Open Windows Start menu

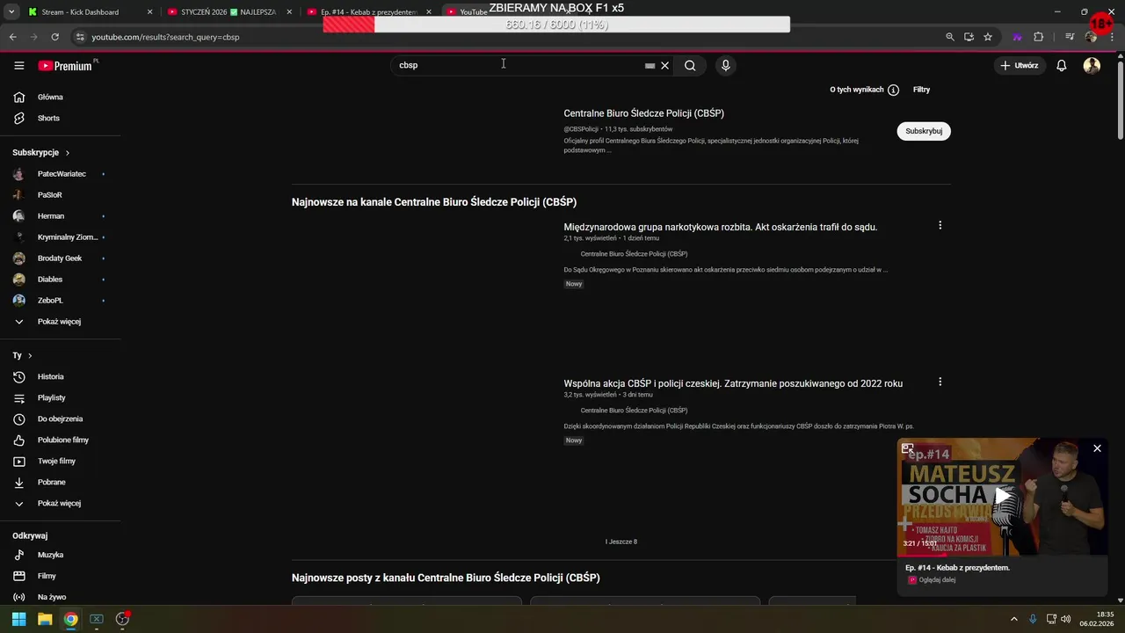18,619
